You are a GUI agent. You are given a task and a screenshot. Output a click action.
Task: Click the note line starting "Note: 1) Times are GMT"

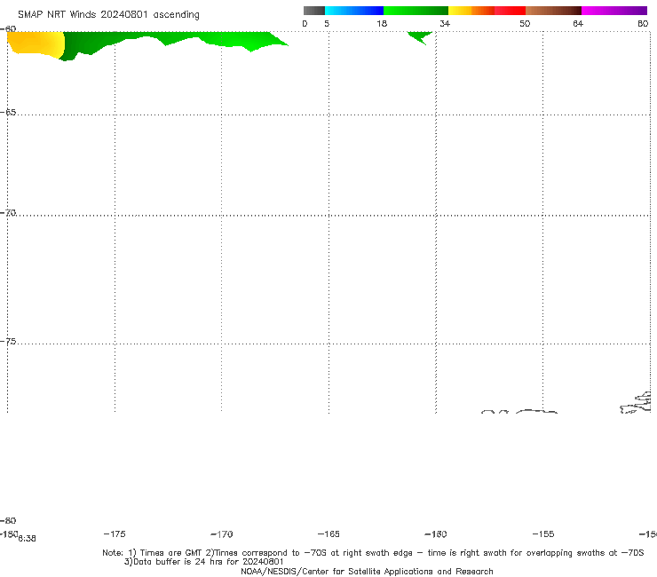(x=373, y=553)
